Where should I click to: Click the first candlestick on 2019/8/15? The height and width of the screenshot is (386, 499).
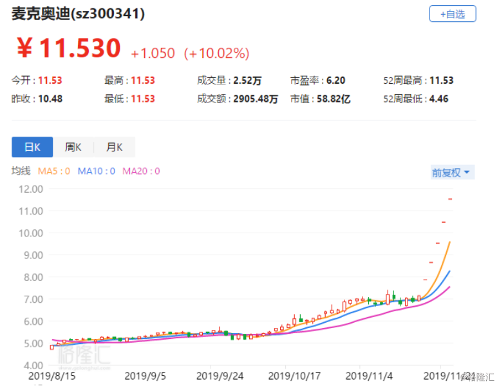(x=52, y=347)
